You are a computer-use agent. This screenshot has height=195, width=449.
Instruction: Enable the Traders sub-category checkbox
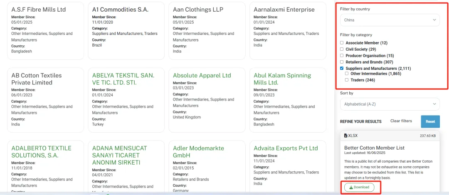coord(347,80)
